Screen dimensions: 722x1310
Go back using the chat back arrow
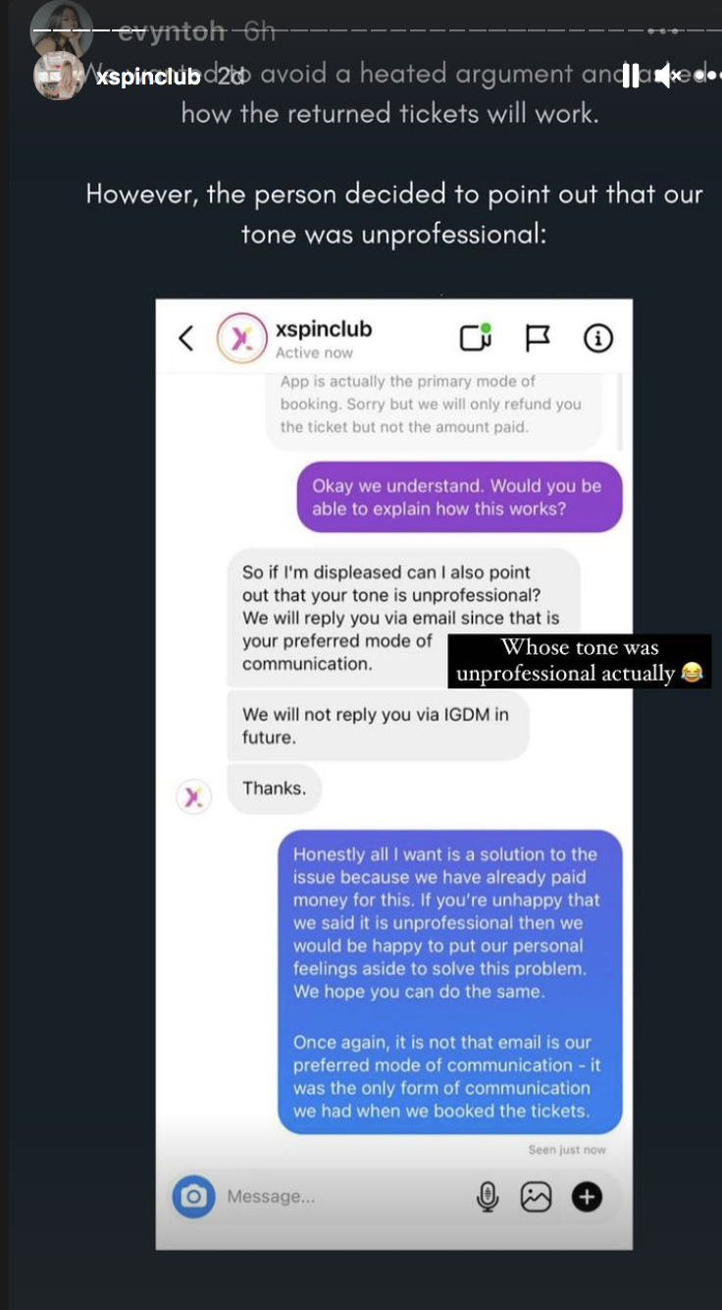click(x=186, y=339)
